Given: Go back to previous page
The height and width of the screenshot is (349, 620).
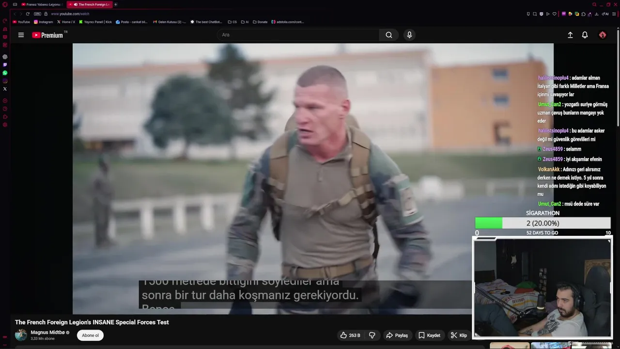Looking at the screenshot, I should pos(15,14).
